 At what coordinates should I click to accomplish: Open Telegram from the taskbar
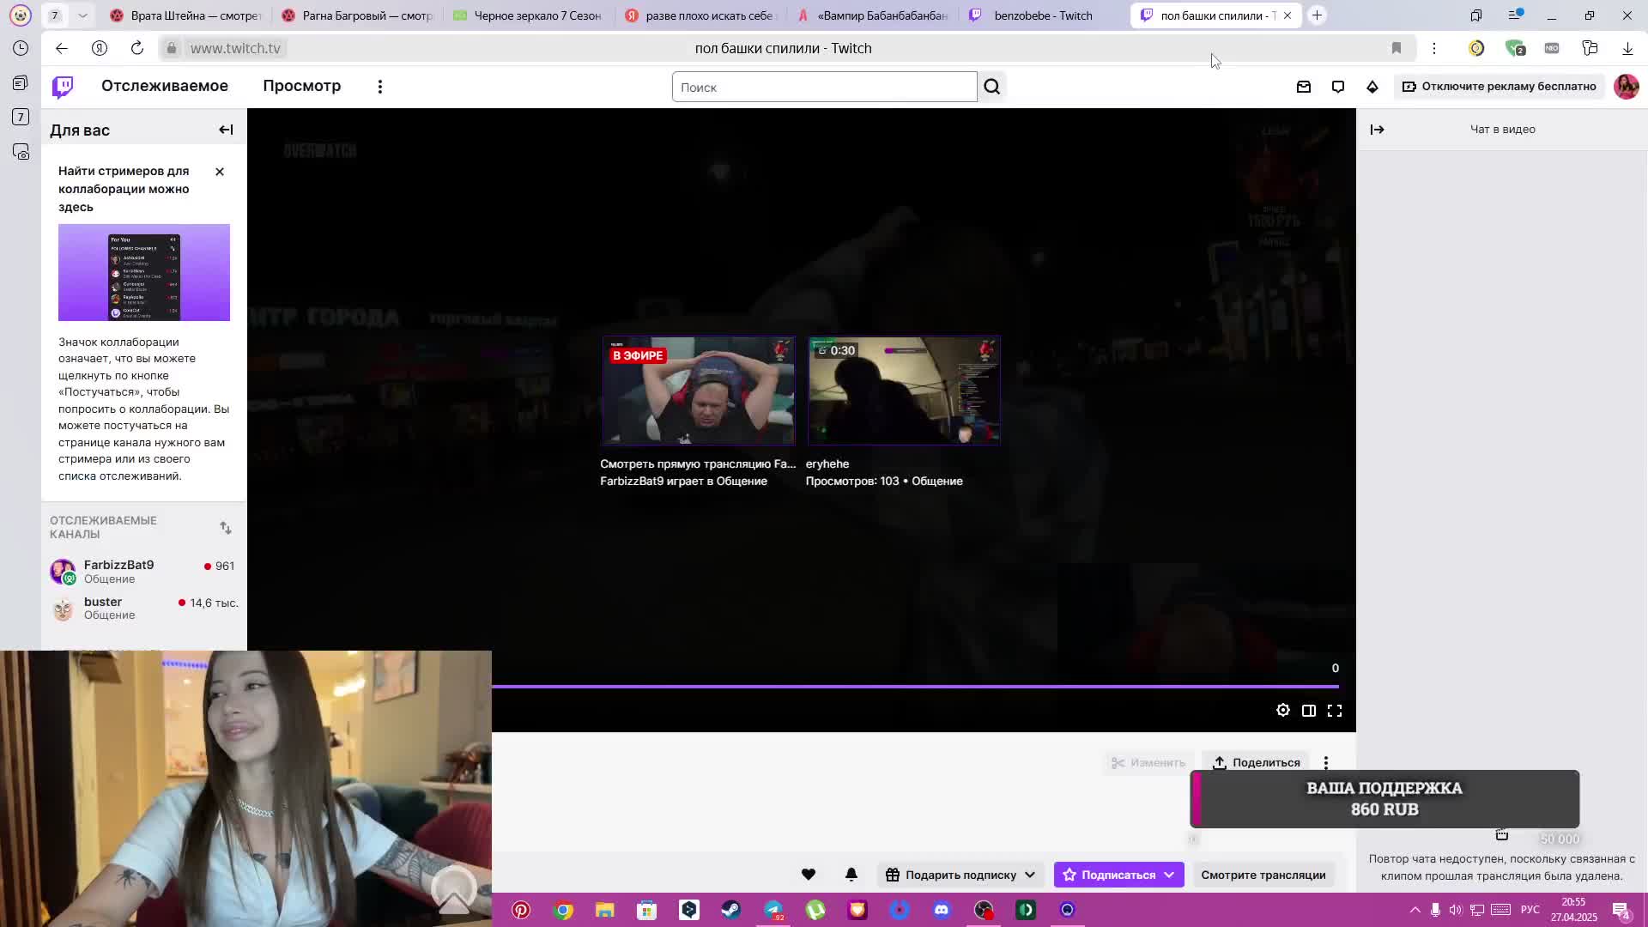(773, 910)
